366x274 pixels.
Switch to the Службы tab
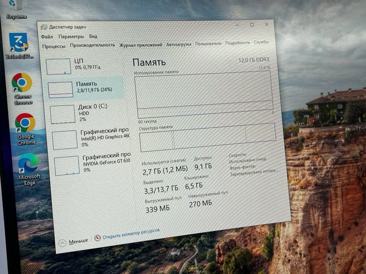[261, 42]
